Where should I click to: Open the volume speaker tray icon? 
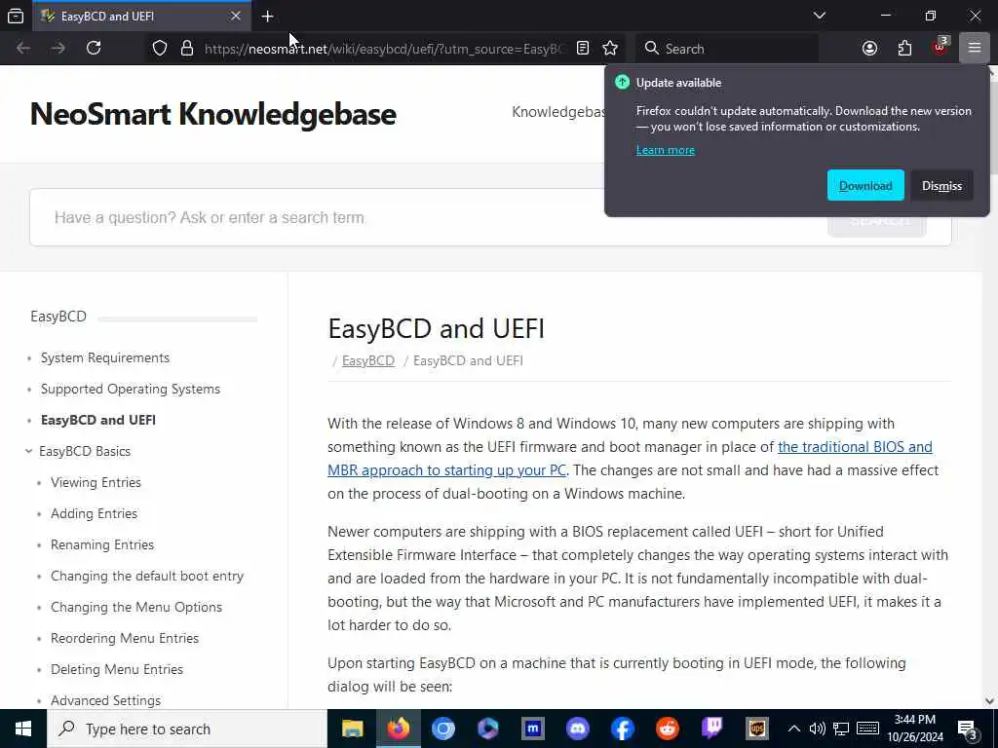pyautogui.click(x=818, y=729)
